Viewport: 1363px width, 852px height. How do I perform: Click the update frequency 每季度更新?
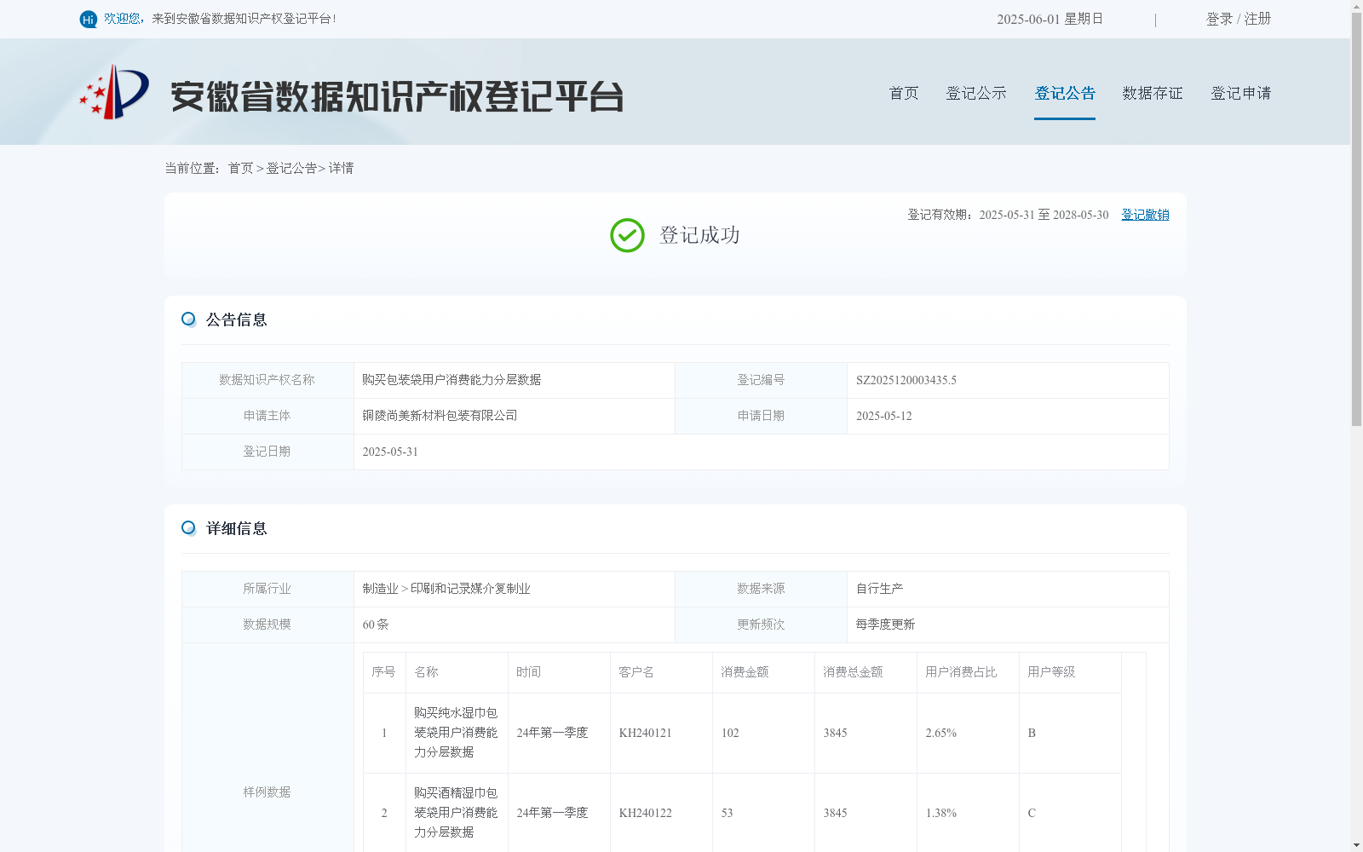pyautogui.click(x=885, y=625)
